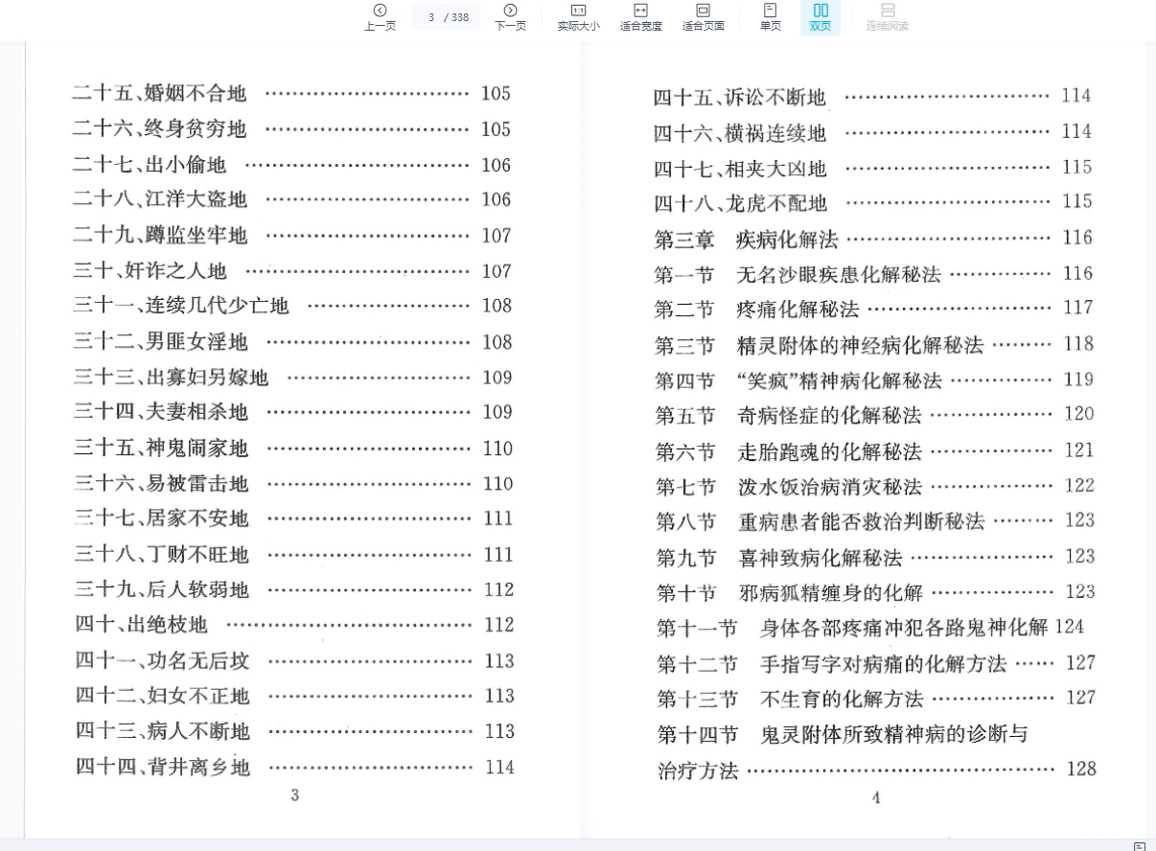Click 第十四节 鬼灵附体所致精神病的诊断与

coord(843,735)
